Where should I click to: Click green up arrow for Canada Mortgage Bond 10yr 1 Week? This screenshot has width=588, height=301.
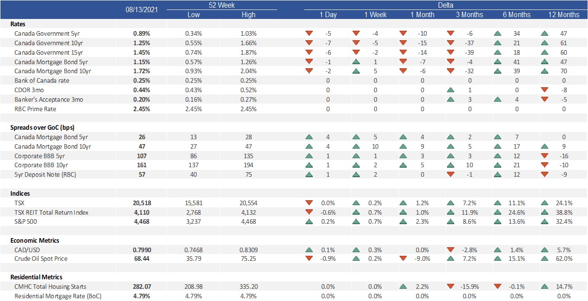[x=356, y=71]
